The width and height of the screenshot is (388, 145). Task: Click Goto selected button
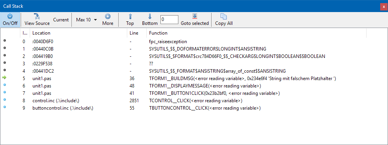[x=195, y=20]
